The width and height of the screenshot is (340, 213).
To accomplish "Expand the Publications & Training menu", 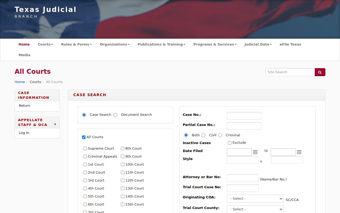I will click(x=161, y=44).
